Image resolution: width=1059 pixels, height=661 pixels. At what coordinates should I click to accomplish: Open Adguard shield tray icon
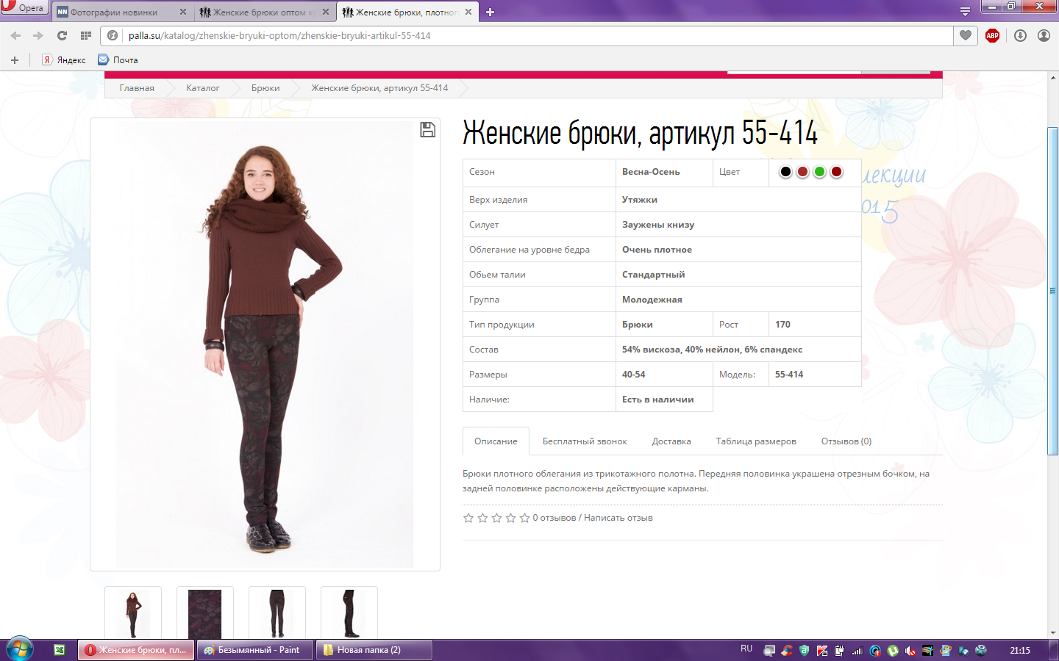click(804, 651)
